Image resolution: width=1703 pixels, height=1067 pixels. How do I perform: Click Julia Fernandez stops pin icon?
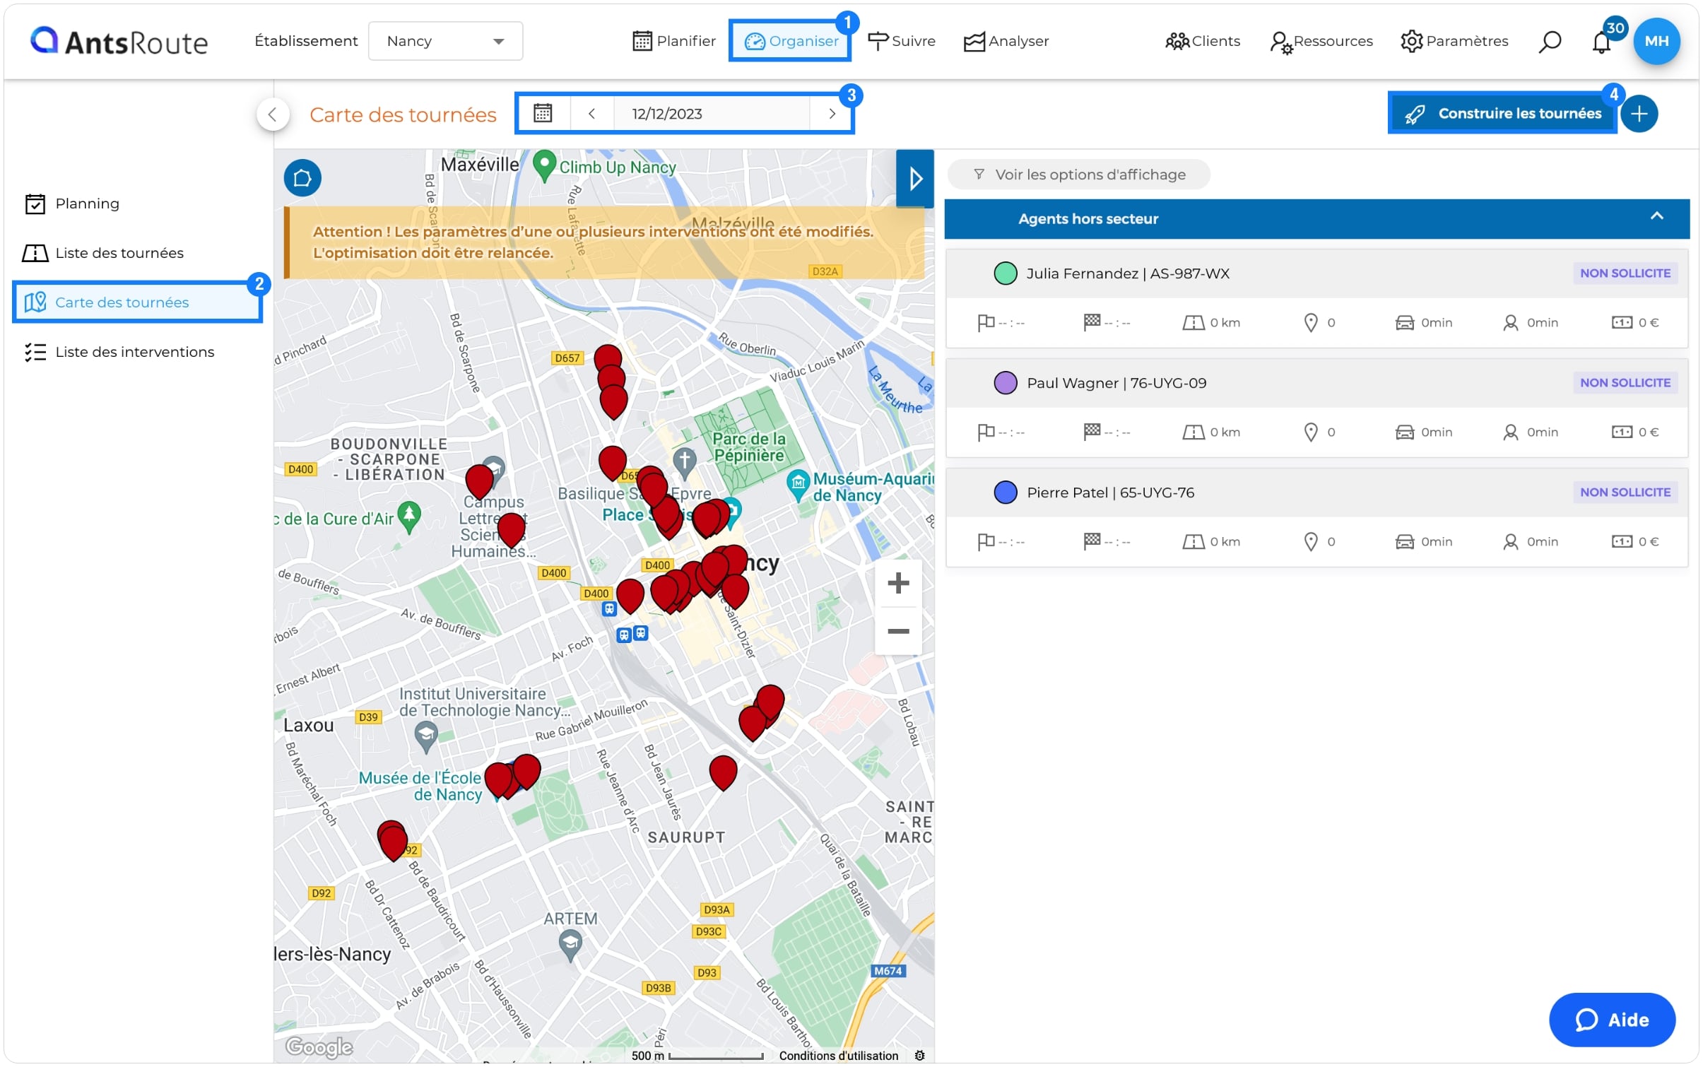[1310, 323]
